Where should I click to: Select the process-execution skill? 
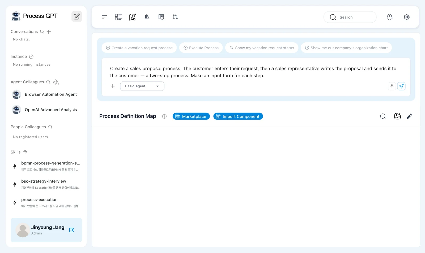[x=46, y=203]
